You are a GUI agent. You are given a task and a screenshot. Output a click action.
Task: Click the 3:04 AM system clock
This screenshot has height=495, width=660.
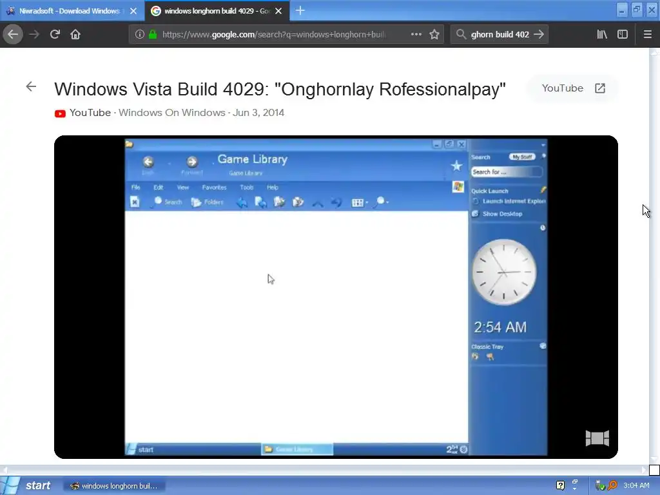(x=636, y=485)
